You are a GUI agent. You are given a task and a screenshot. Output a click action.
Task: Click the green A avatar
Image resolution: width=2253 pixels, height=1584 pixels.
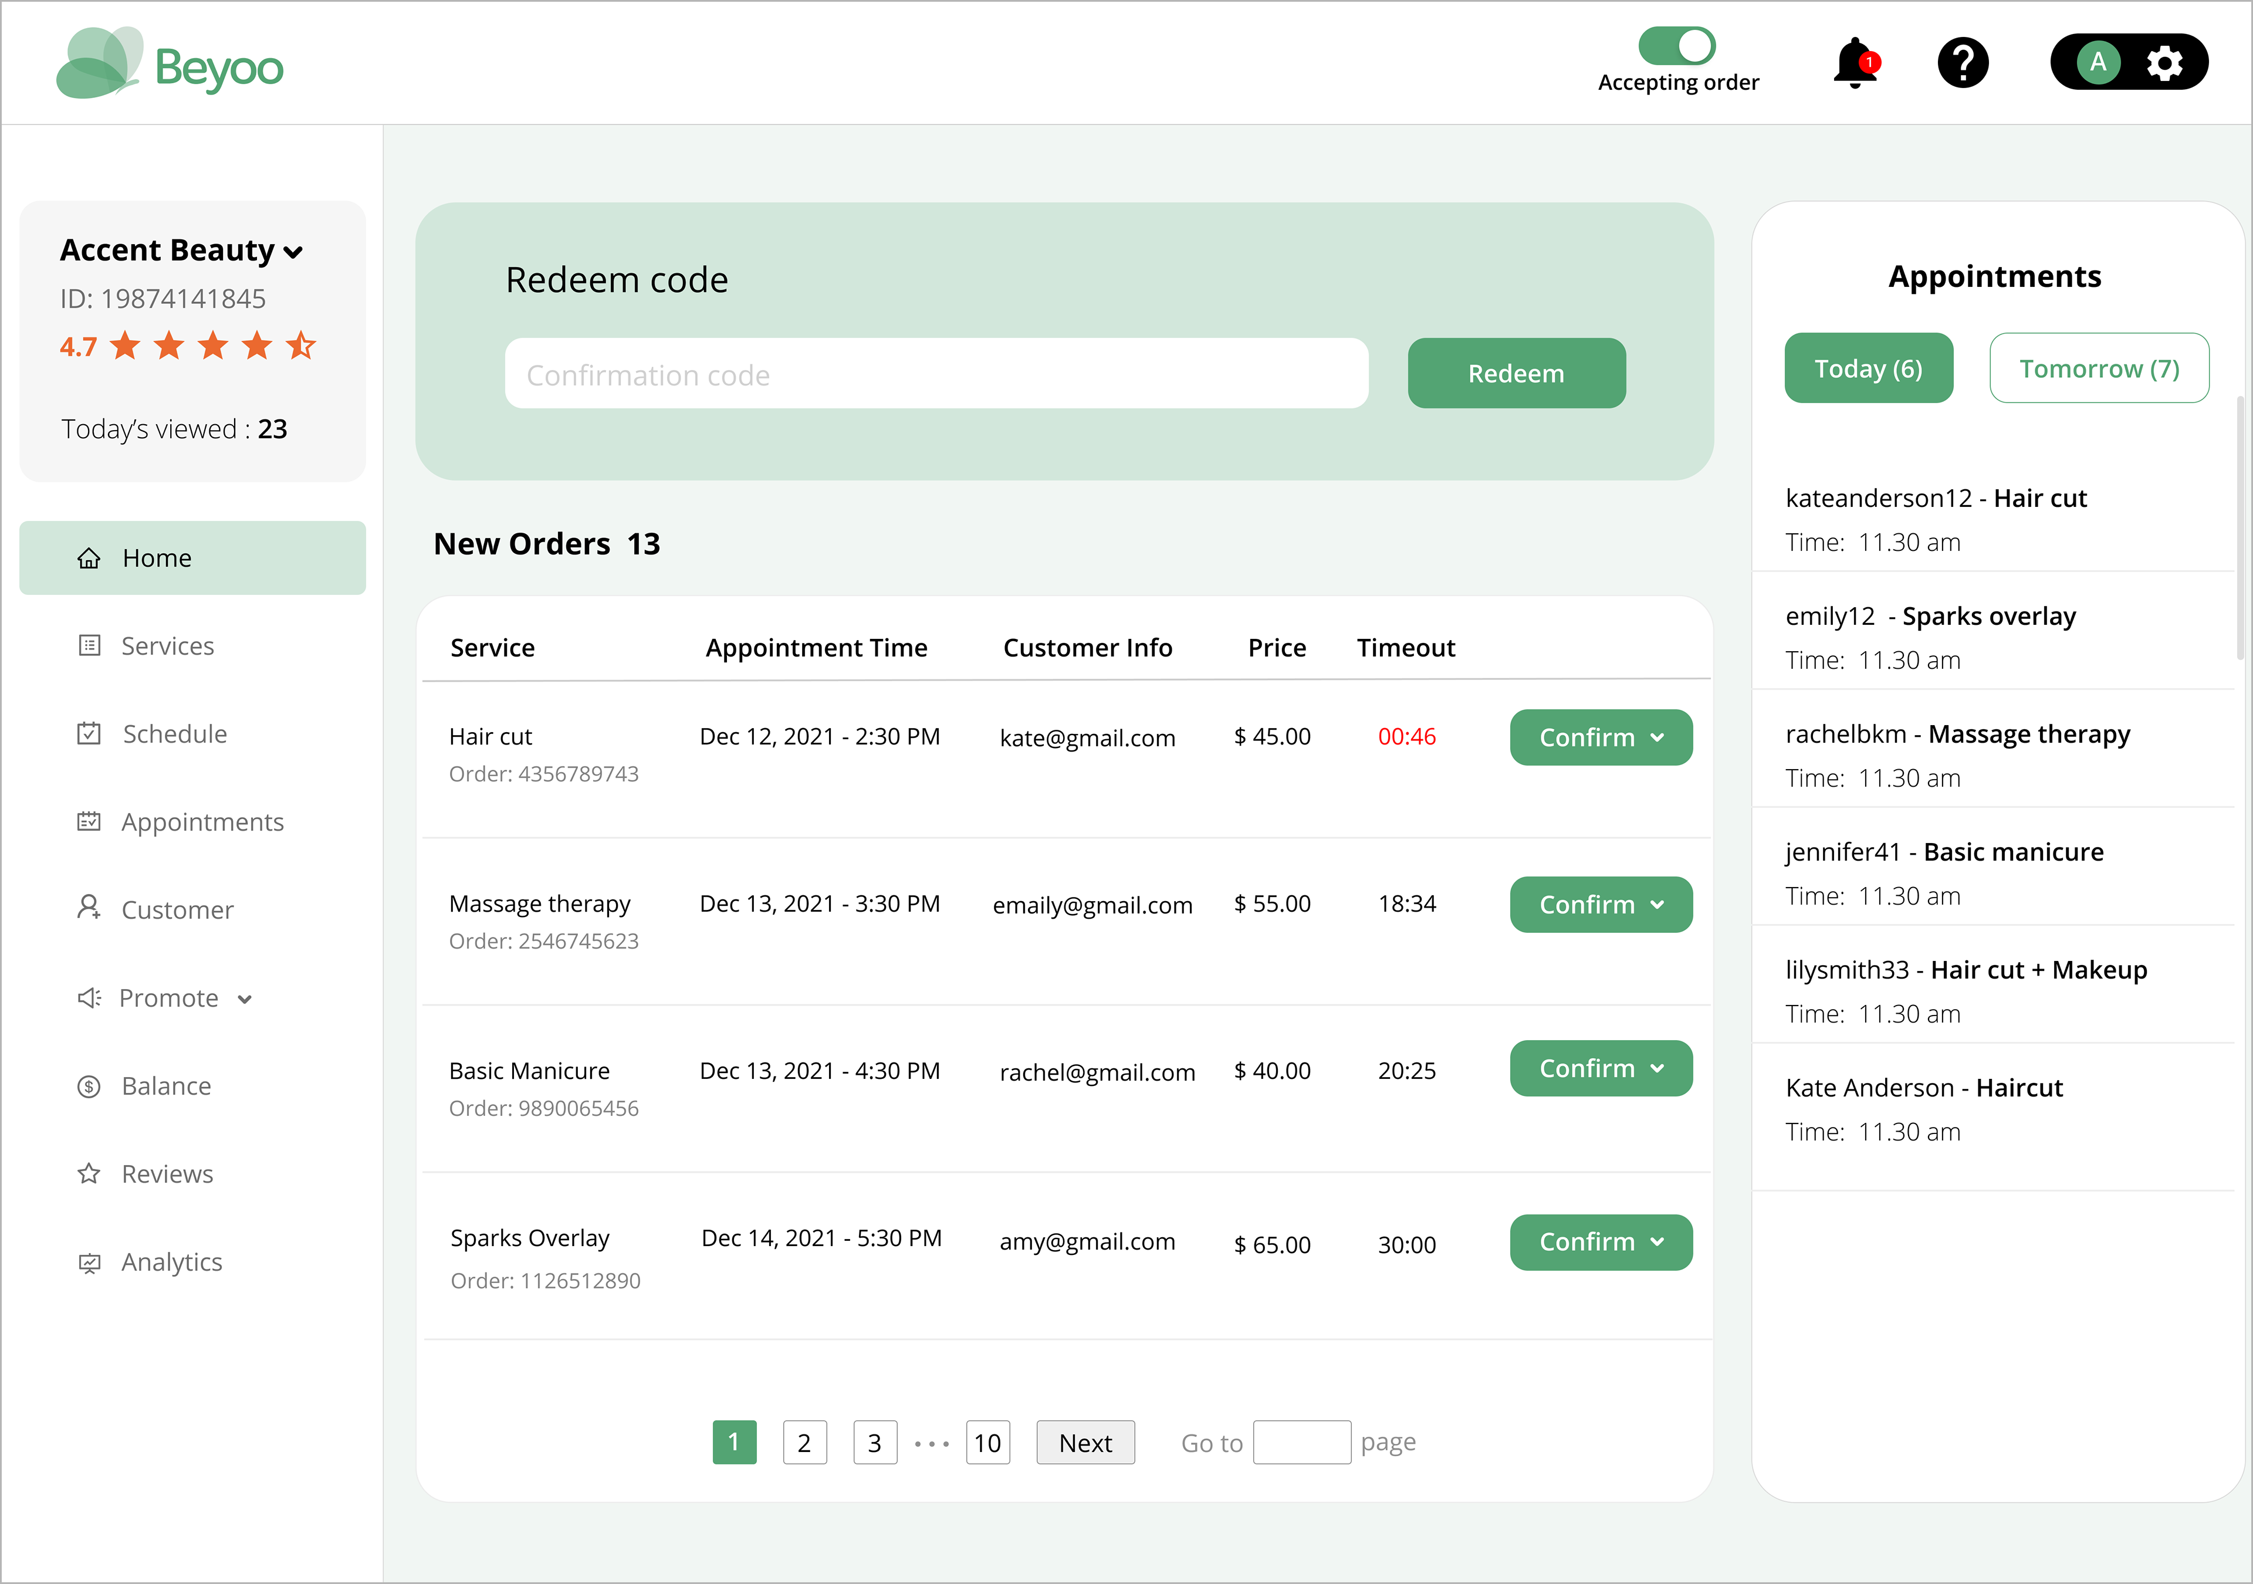(x=2098, y=63)
